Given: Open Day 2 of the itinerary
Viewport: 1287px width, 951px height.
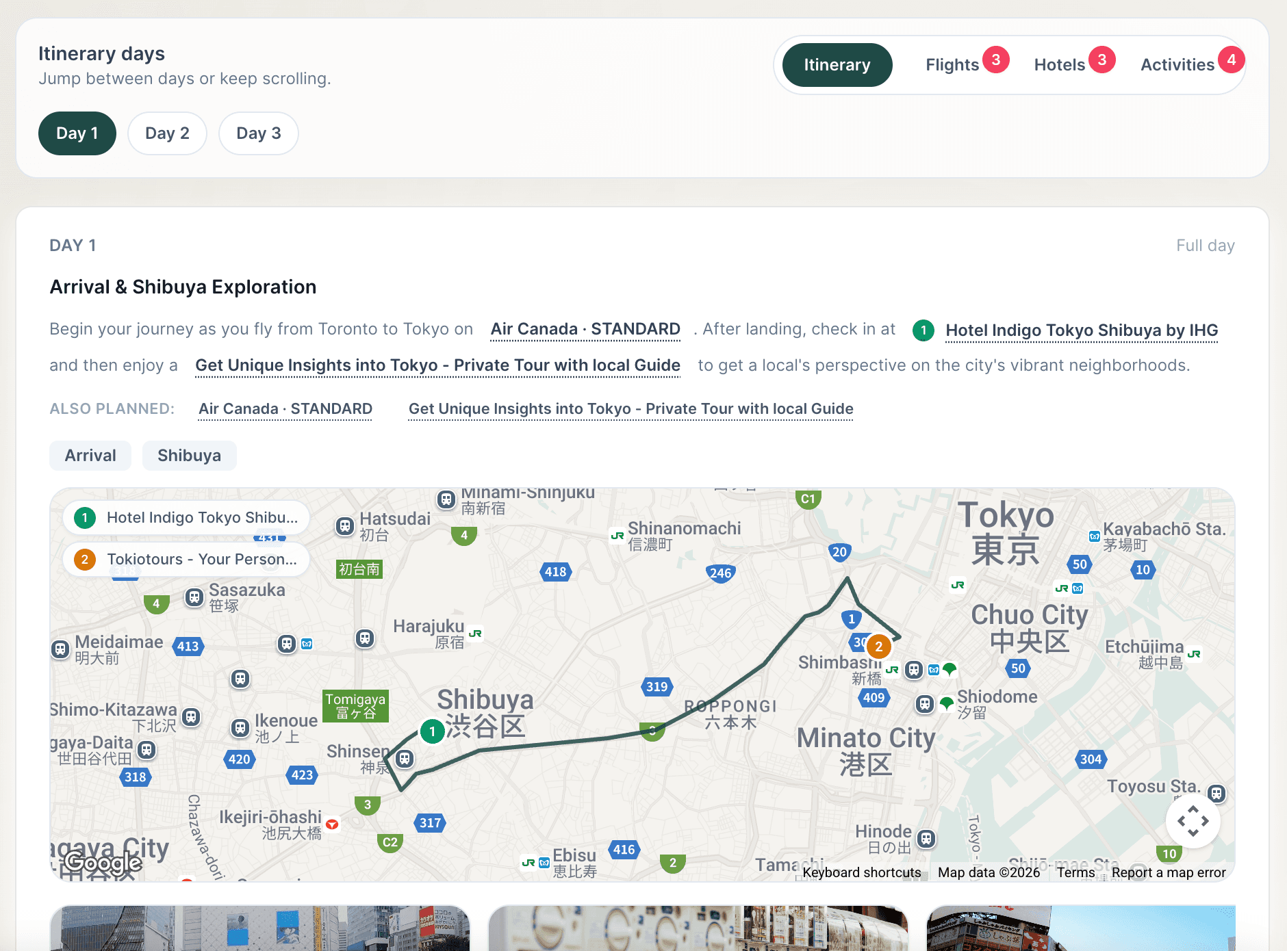Looking at the screenshot, I should (x=167, y=133).
